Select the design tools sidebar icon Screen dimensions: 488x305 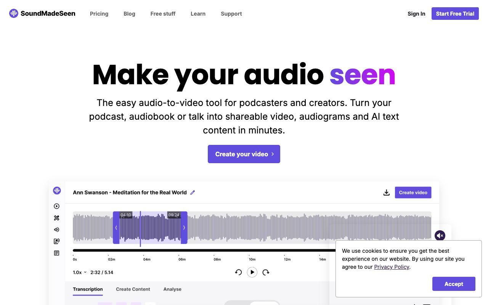click(x=57, y=218)
